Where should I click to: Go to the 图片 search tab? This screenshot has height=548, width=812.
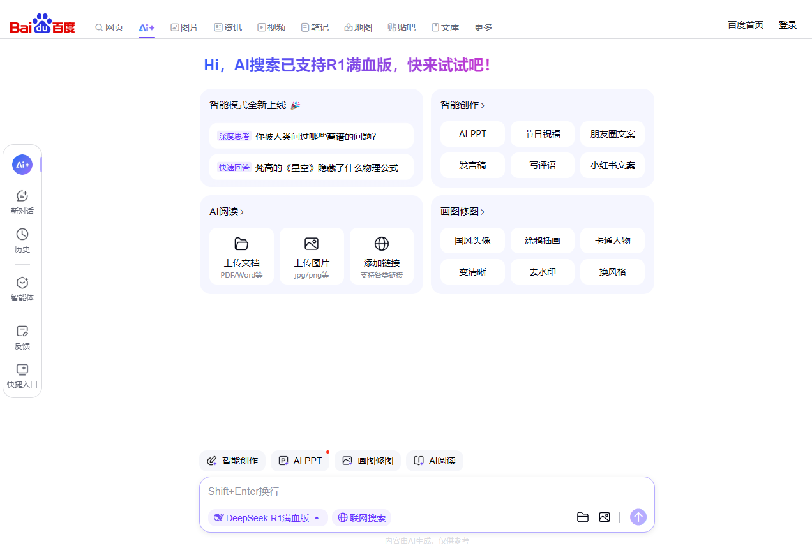(x=184, y=27)
